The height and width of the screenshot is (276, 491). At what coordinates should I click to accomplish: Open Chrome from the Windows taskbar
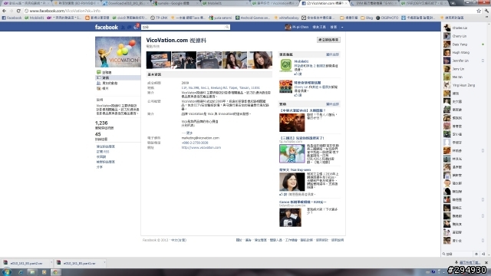click(x=55, y=272)
